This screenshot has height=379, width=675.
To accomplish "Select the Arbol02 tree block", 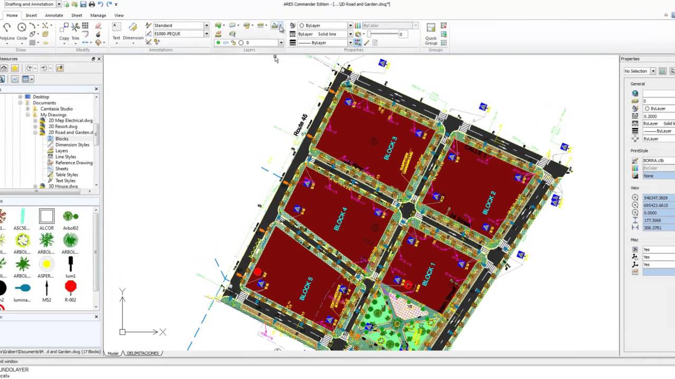I will pos(70,220).
